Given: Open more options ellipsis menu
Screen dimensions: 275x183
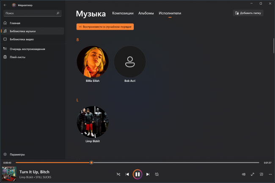Looking at the screenshot, I should point(270,174).
